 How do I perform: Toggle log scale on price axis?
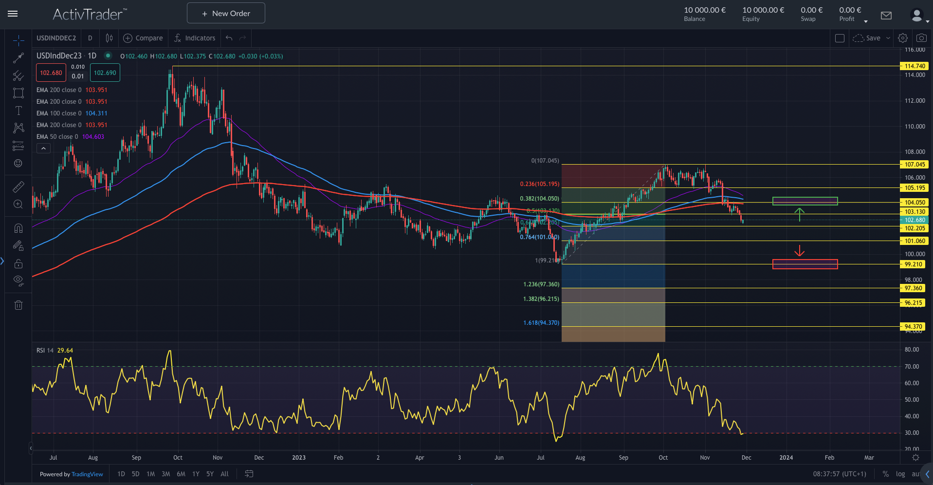tap(900, 474)
